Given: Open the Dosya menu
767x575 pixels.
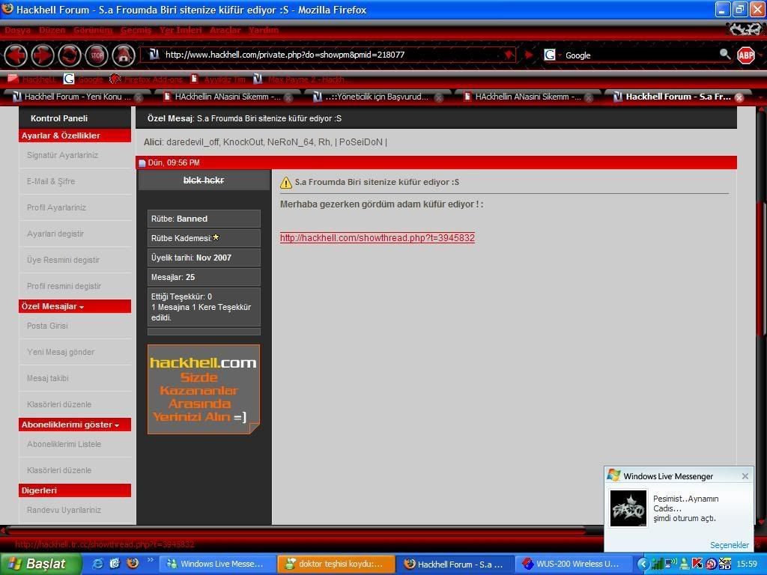Looking at the screenshot, I should (18, 30).
